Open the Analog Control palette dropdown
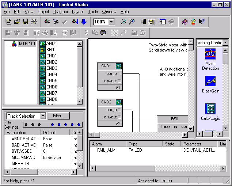The height and width of the screenshot is (186, 232). coord(225,43)
